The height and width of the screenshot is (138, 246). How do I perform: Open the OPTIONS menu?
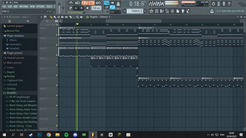point(40,7)
